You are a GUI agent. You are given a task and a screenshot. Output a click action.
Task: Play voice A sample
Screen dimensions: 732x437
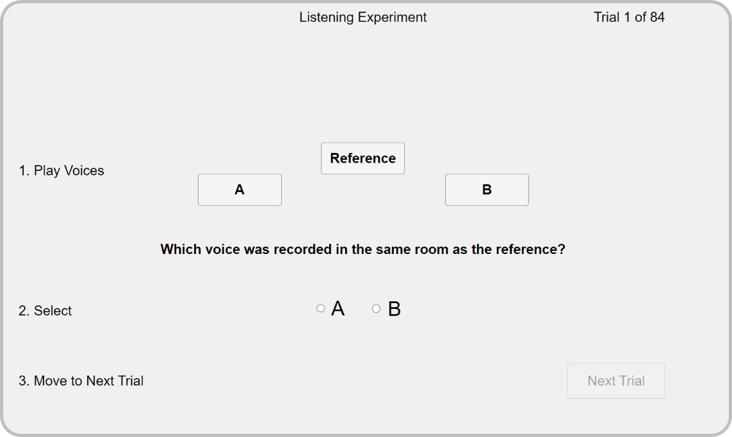[240, 189]
